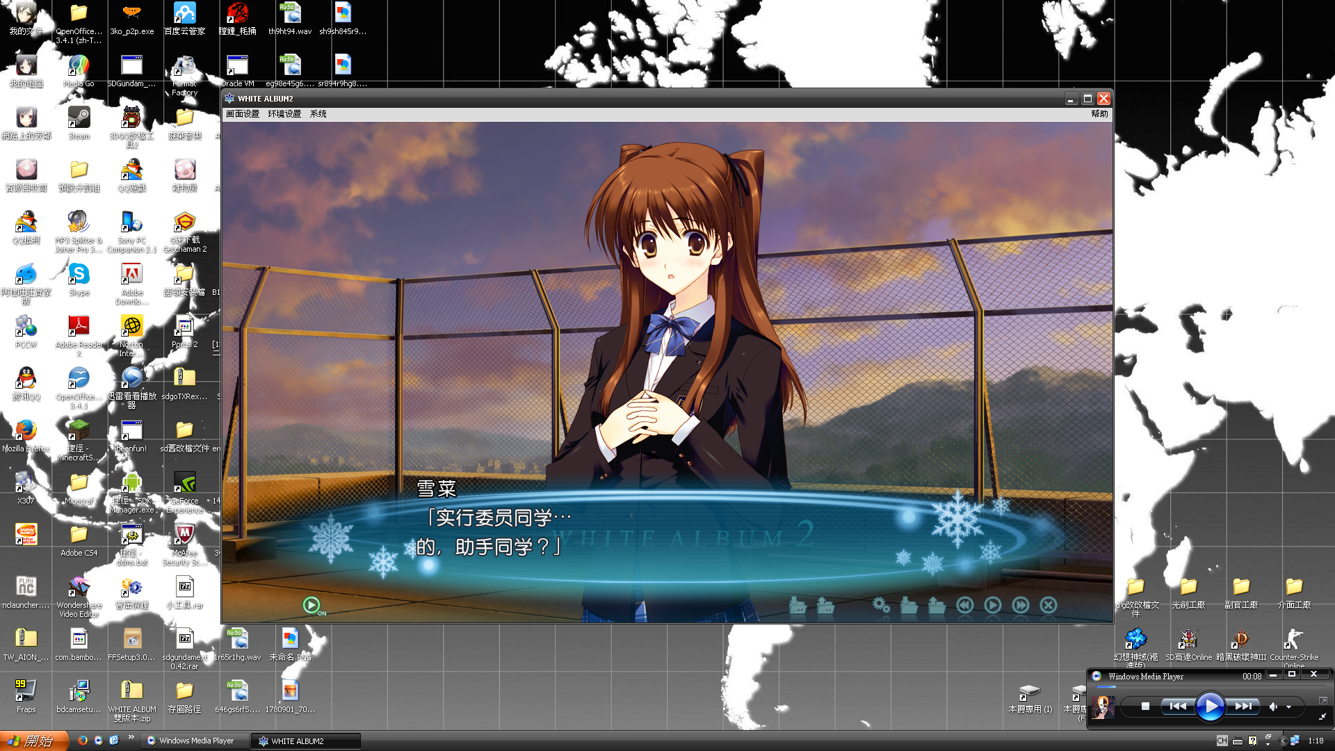Click the auto-play circle button in game

click(x=992, y=605)
